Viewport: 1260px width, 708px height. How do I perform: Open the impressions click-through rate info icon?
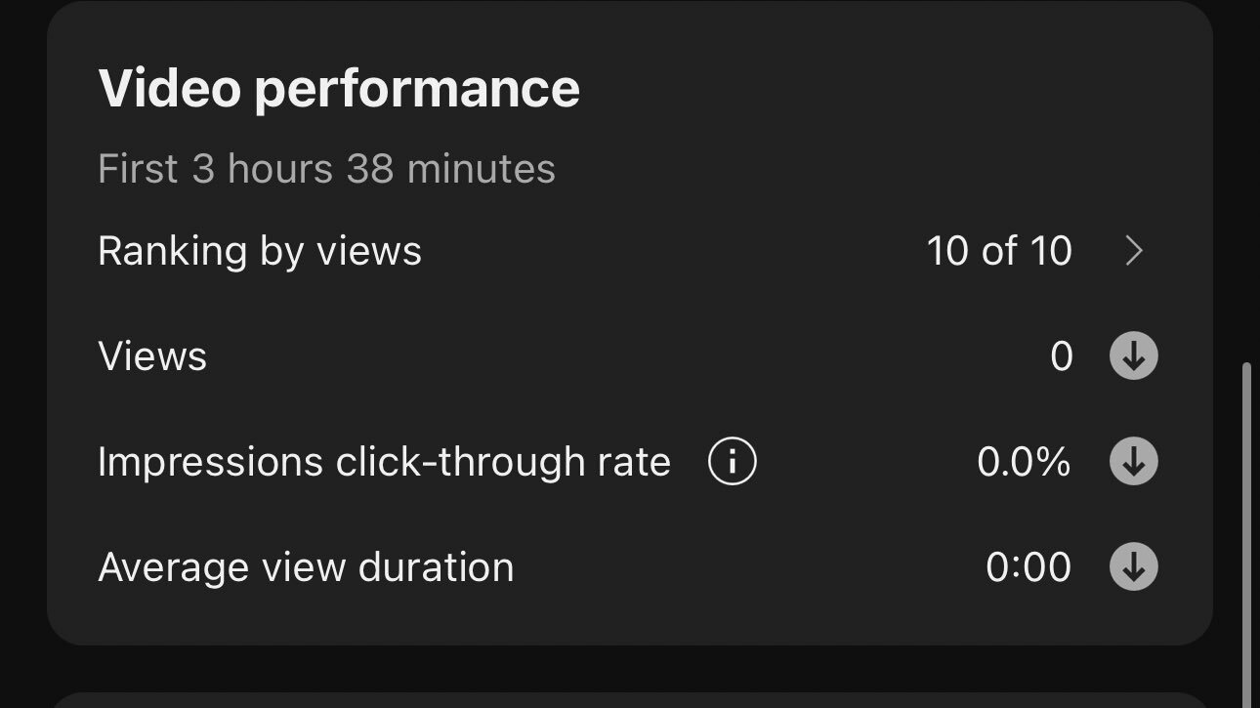tap(733, 461)
